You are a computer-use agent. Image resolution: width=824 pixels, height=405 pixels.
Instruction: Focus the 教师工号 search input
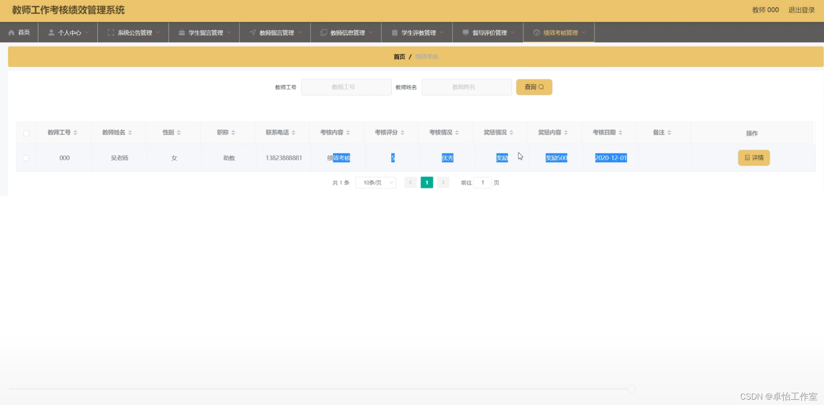click(x=346, y=87)
